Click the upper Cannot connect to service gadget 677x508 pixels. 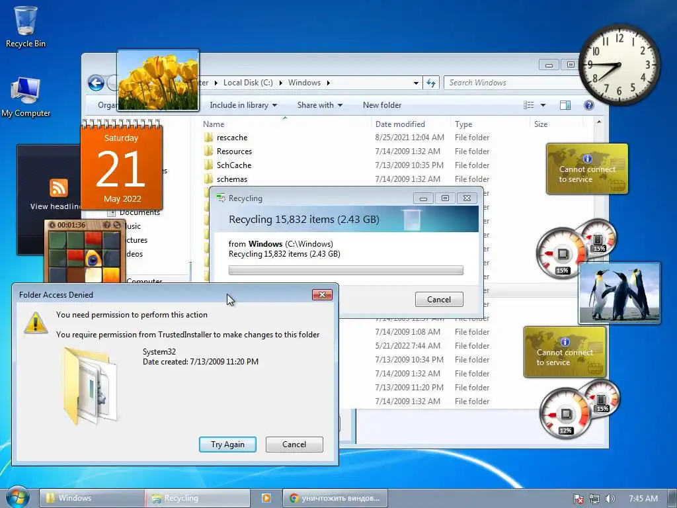pyautogui.click(x=587, y=169)
